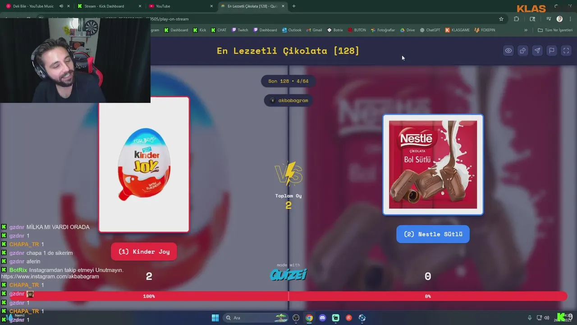Open the CHAT bookmark
The width and height of the screenshot is (577, 325).
tap(219, 30)
